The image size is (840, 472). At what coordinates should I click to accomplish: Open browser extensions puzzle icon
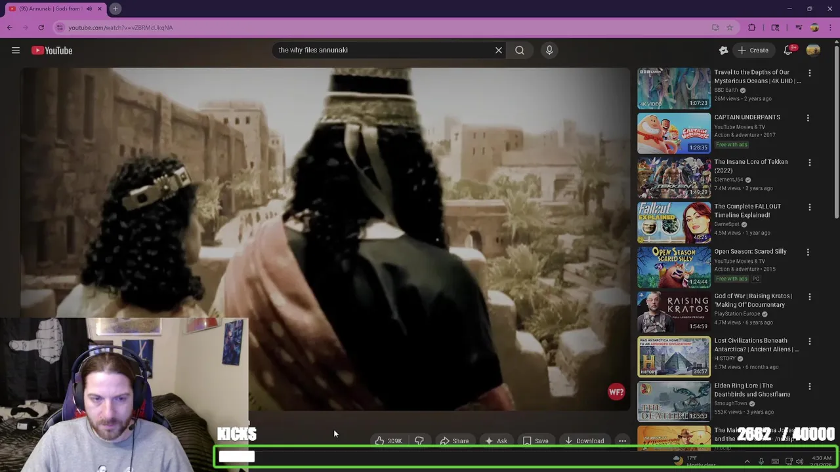click(752, 28)
